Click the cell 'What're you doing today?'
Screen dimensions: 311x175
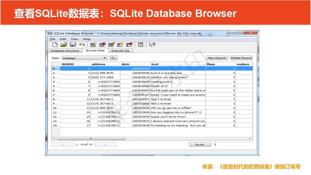(178, 77)
